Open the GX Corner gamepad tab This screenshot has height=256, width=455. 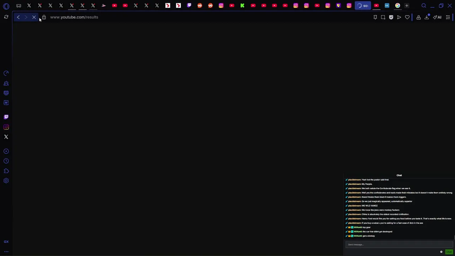point(18,6)
